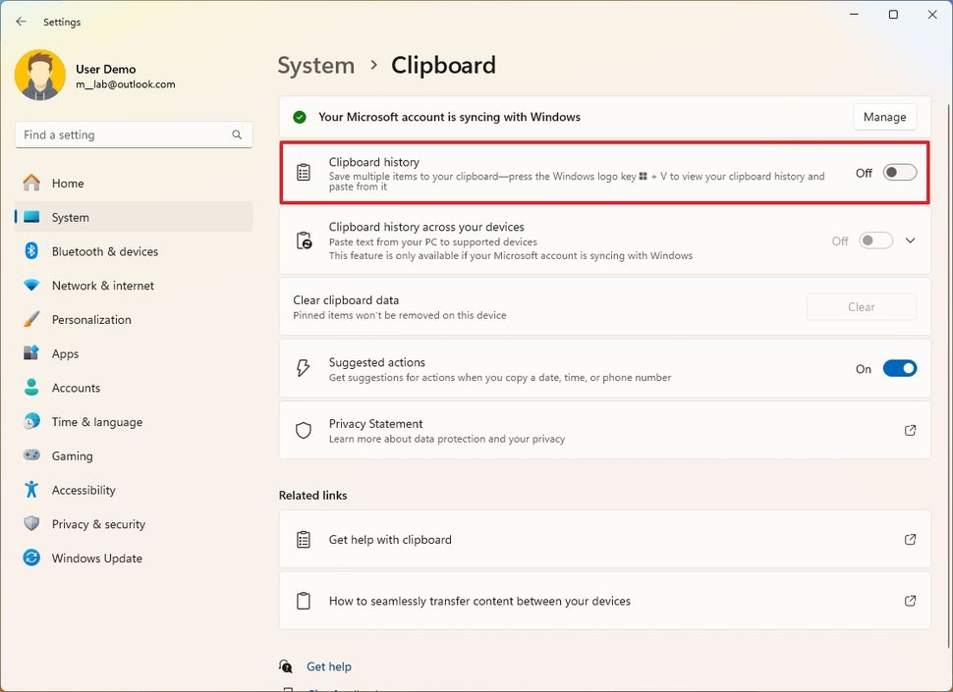953x692 pixels.
Task: Select the Windows Update icon
Action: (31, 558)
